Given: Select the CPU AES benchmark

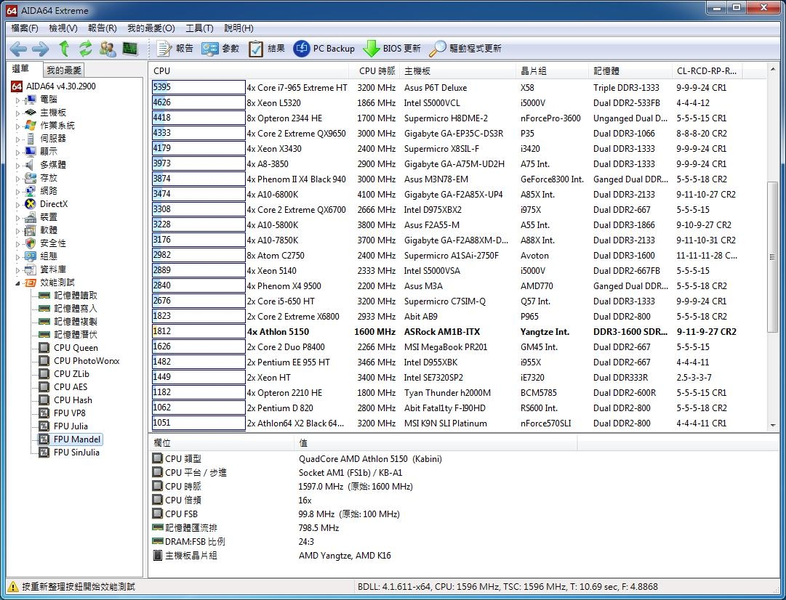Looking at the screenshot, I should click(x=71, y=386).
